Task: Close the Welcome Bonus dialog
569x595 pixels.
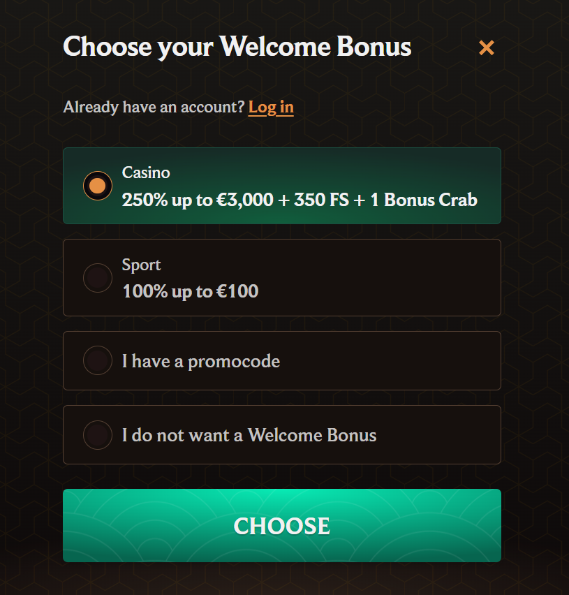Action: 487,47
